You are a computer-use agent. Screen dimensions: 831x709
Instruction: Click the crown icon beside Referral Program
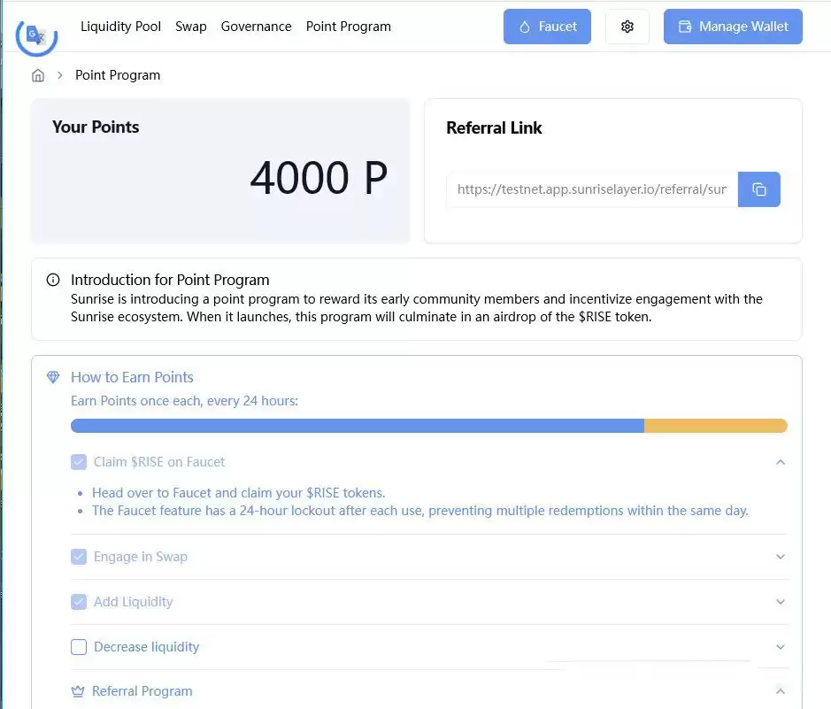[x=77, y=691]
